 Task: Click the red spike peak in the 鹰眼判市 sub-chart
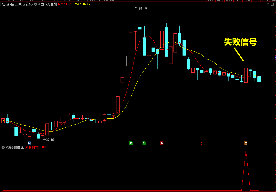coord(246,151)
